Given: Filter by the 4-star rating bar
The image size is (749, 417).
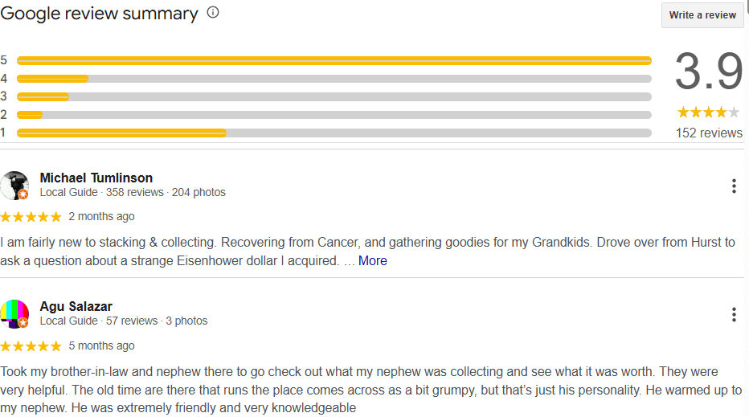Looking at the screenshot, I should tap(334, 79).
